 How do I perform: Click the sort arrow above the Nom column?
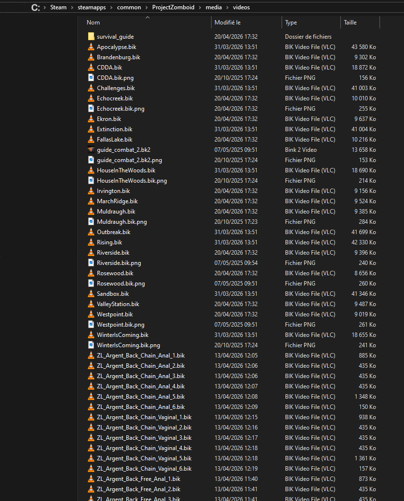coord(147,17)
